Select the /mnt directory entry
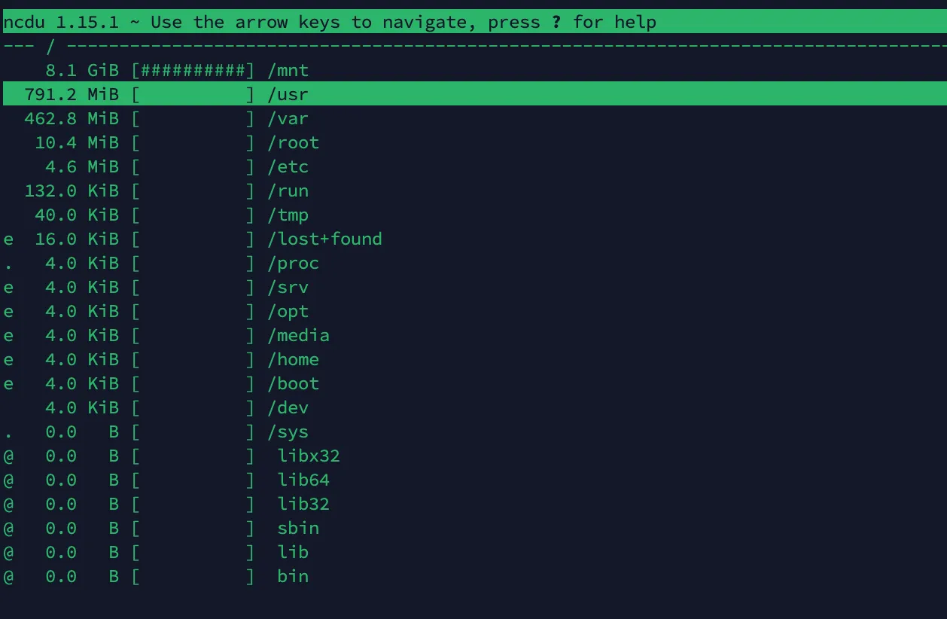The image size is (947, 619). (x=288, y=71)
